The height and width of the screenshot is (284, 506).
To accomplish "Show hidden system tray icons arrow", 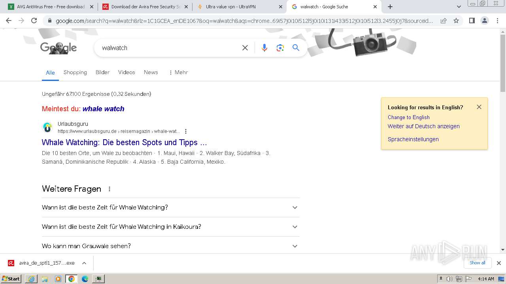I will pyautogui.click(x=441, y=279).
